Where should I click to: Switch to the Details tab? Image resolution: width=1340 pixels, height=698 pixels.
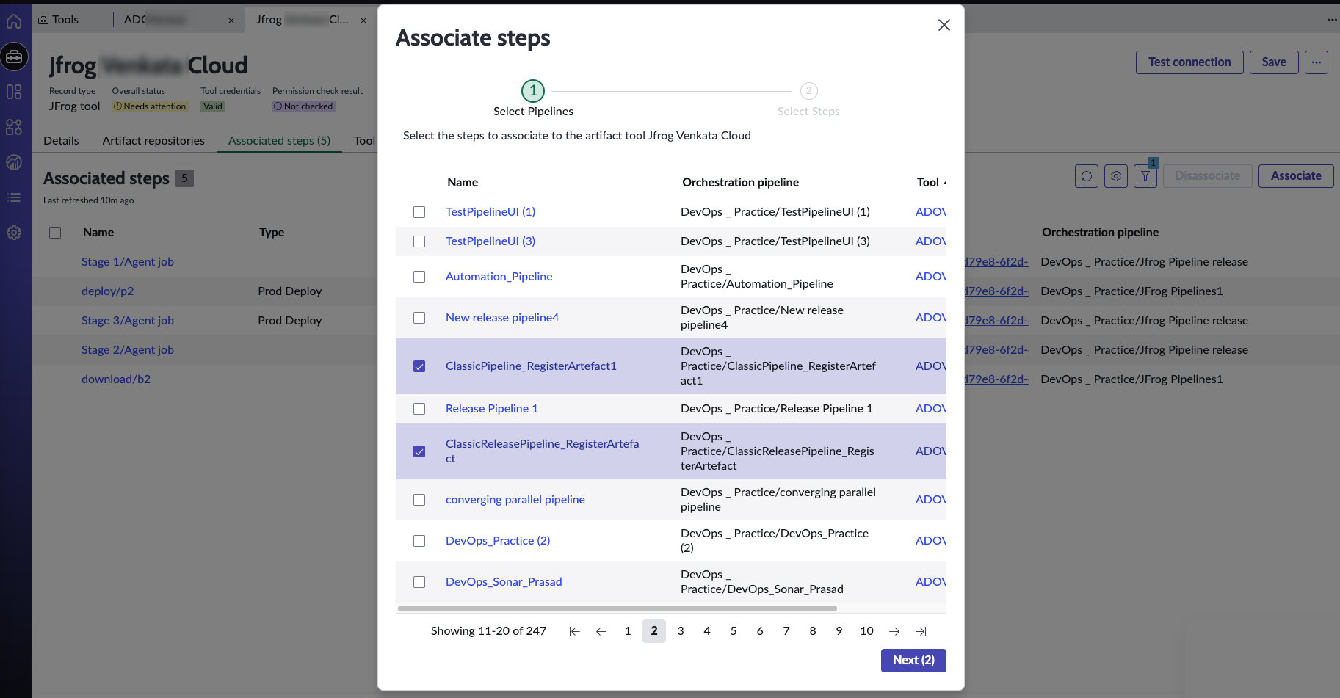click(x=61, y=140)
